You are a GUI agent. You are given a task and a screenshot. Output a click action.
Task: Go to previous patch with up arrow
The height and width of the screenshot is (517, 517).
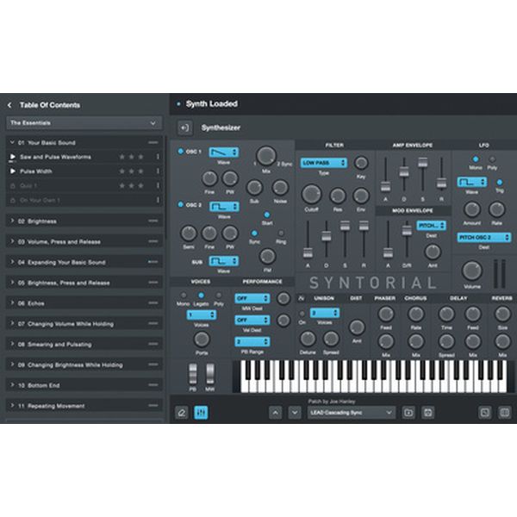pos(275,413)
